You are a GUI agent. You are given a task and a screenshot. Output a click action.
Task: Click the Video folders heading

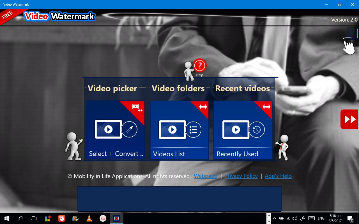tap(178, 88)
